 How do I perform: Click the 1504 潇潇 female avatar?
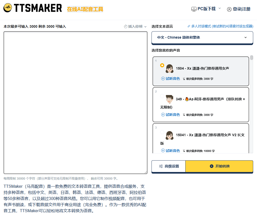pos(170,68)
